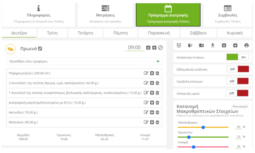This screenshot has height=153, width=255.
Task: Click the Πρωτεΐνες slider handle
Action: coord(189,137)
